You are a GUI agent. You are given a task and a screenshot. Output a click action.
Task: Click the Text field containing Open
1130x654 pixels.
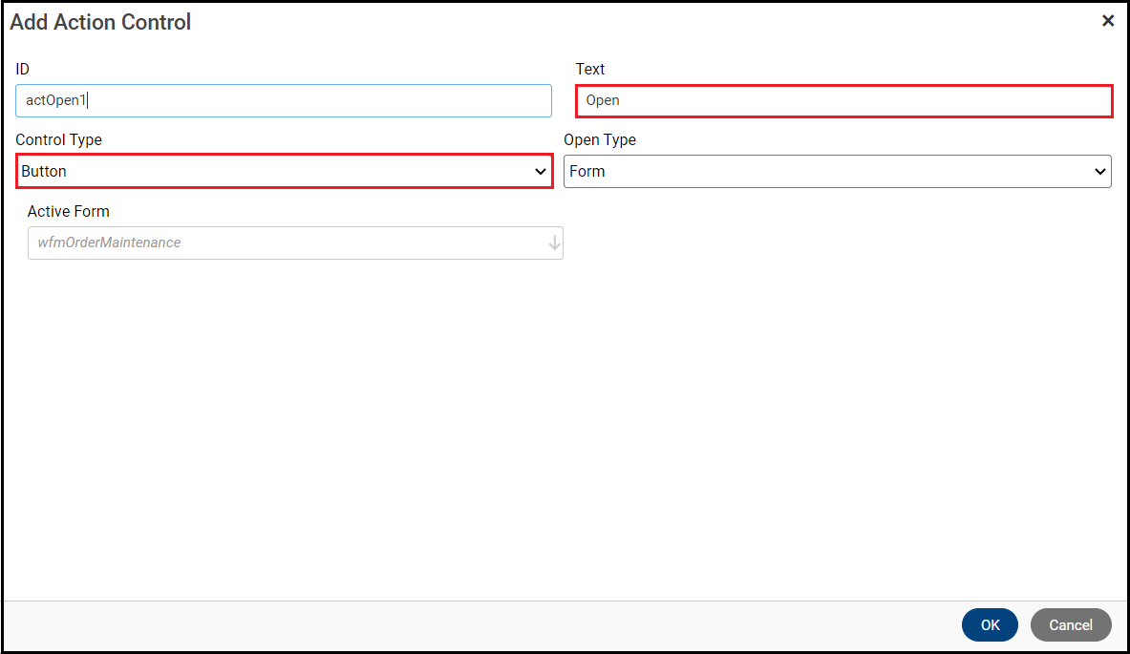(x=843, y=100)
